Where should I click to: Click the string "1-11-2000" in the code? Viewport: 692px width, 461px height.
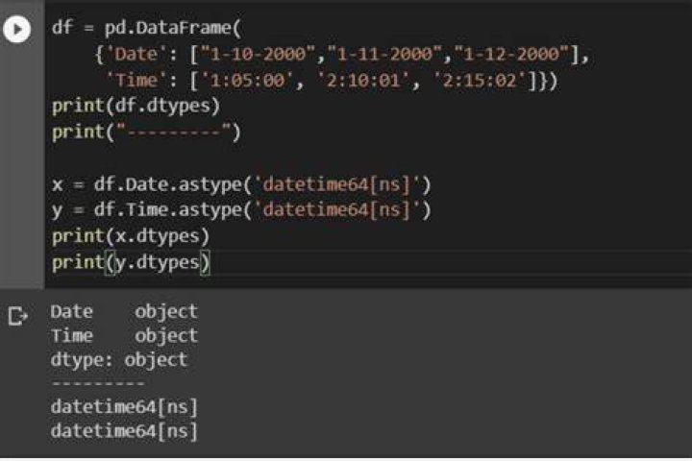[384, 54]
